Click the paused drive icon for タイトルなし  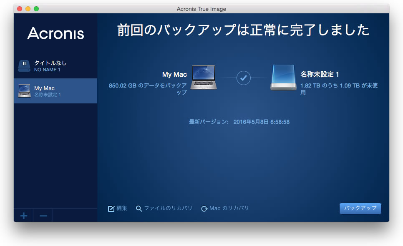24,66
